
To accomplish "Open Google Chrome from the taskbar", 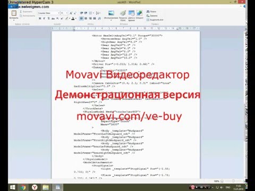I will [x=23, y=187].
